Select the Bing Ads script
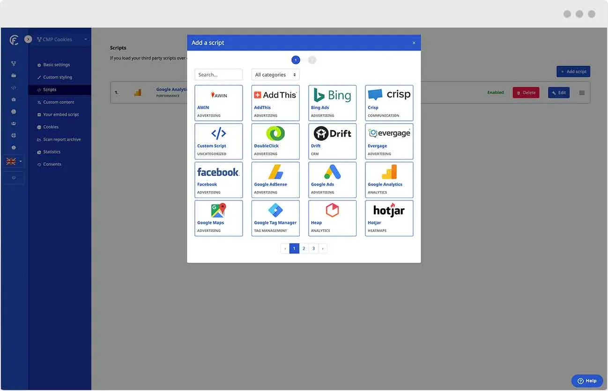 332,103
